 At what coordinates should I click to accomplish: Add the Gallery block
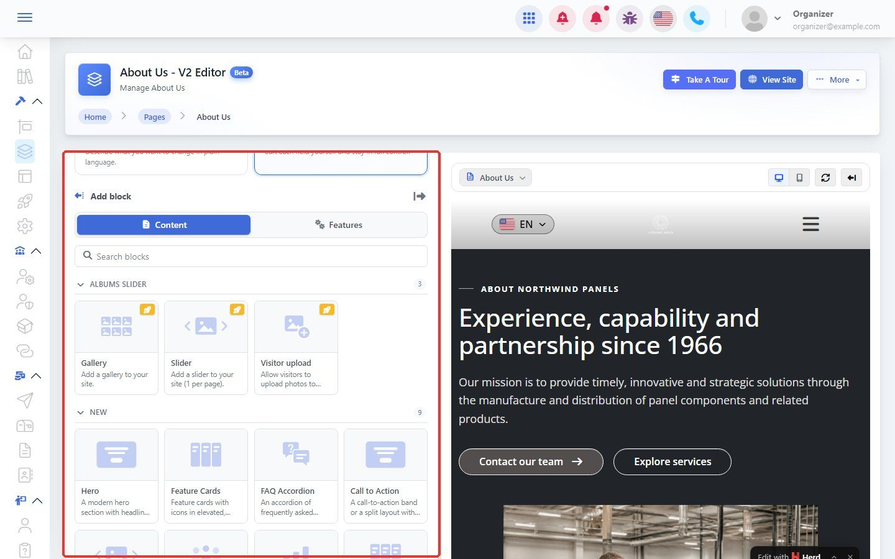pyautogui.click(x=116, y=348)
